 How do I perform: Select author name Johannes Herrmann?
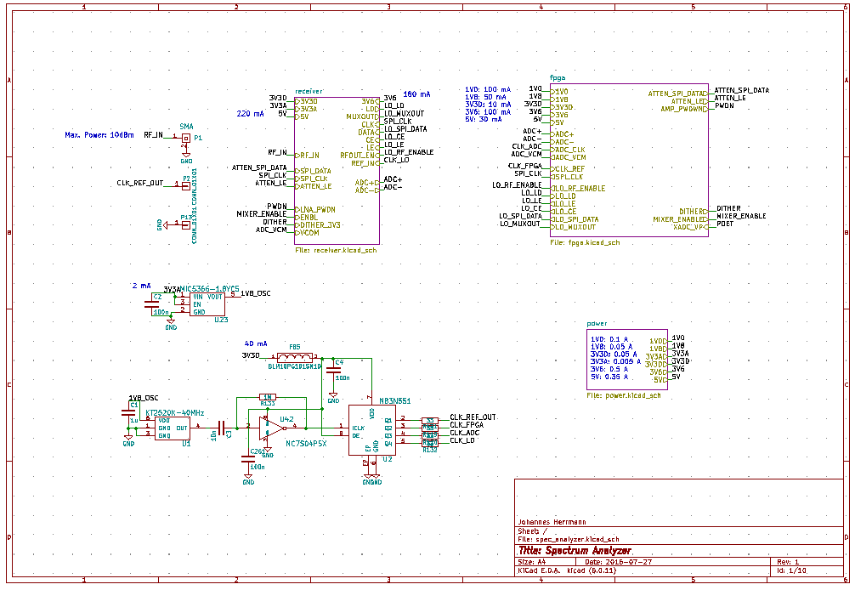click(x=552, y=522)
